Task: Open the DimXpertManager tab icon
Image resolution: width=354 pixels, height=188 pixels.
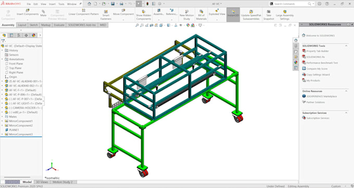Action: (26, 35)
